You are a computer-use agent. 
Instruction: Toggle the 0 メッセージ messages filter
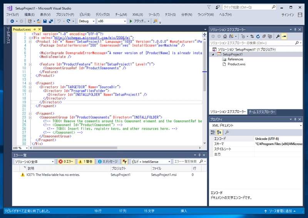(x=108, y=162)
